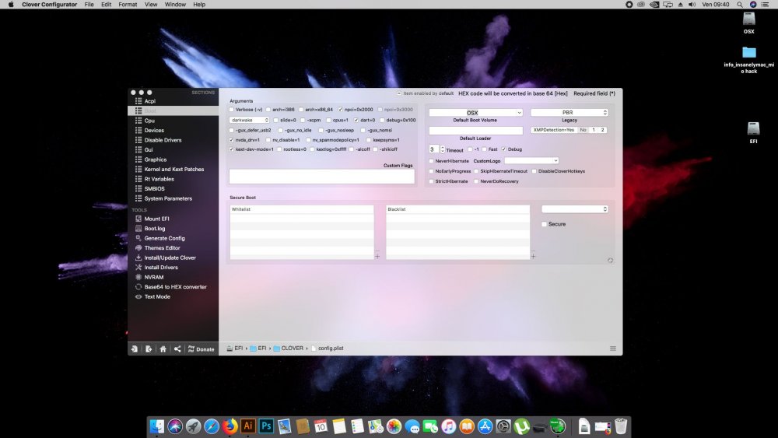Open the Install Drivers tool
Image resolution: width=778 pixels, height=438 pixels.
[161, 268]
